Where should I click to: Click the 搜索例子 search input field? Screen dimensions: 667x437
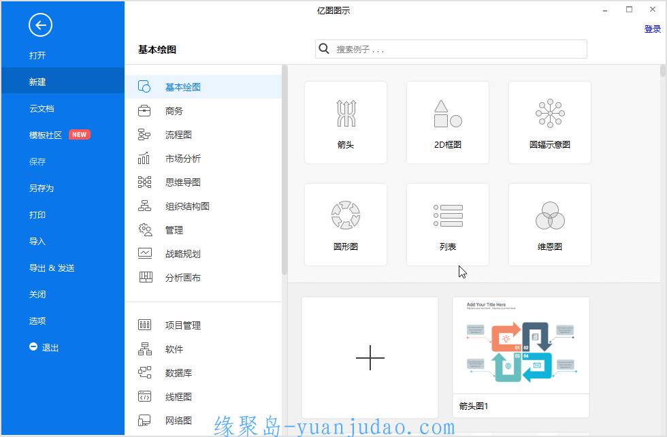click(456, 50)
